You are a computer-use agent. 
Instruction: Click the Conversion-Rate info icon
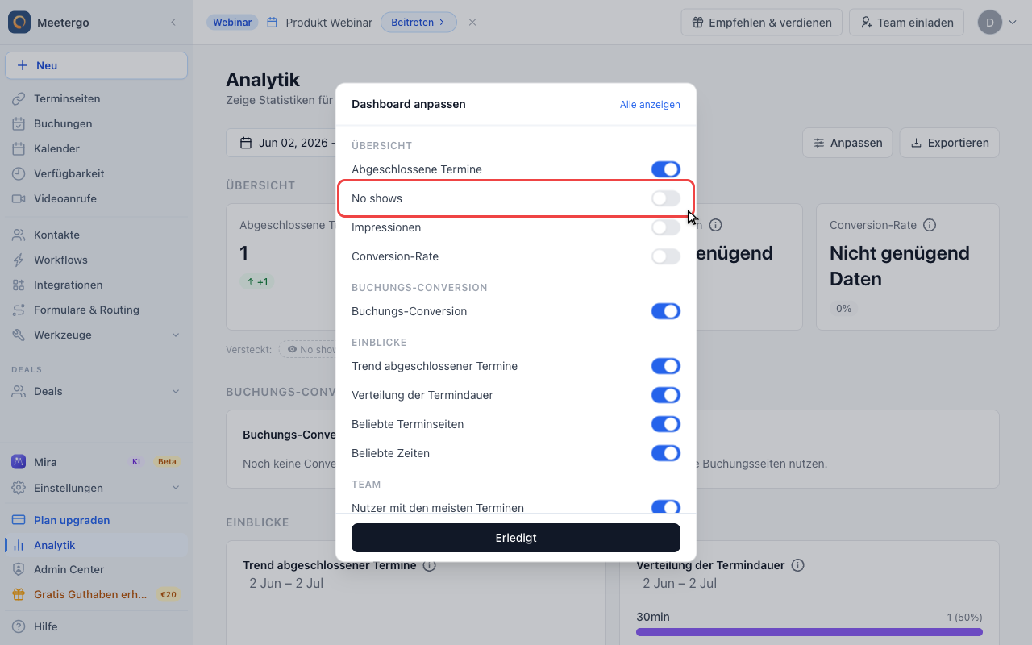tap(930, 225)
